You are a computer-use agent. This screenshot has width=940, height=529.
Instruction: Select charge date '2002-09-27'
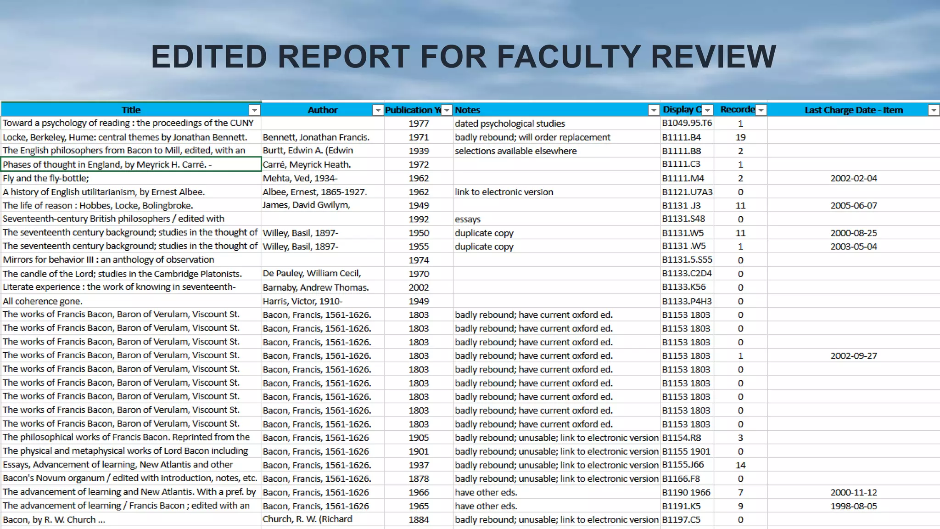coord(854,355)
